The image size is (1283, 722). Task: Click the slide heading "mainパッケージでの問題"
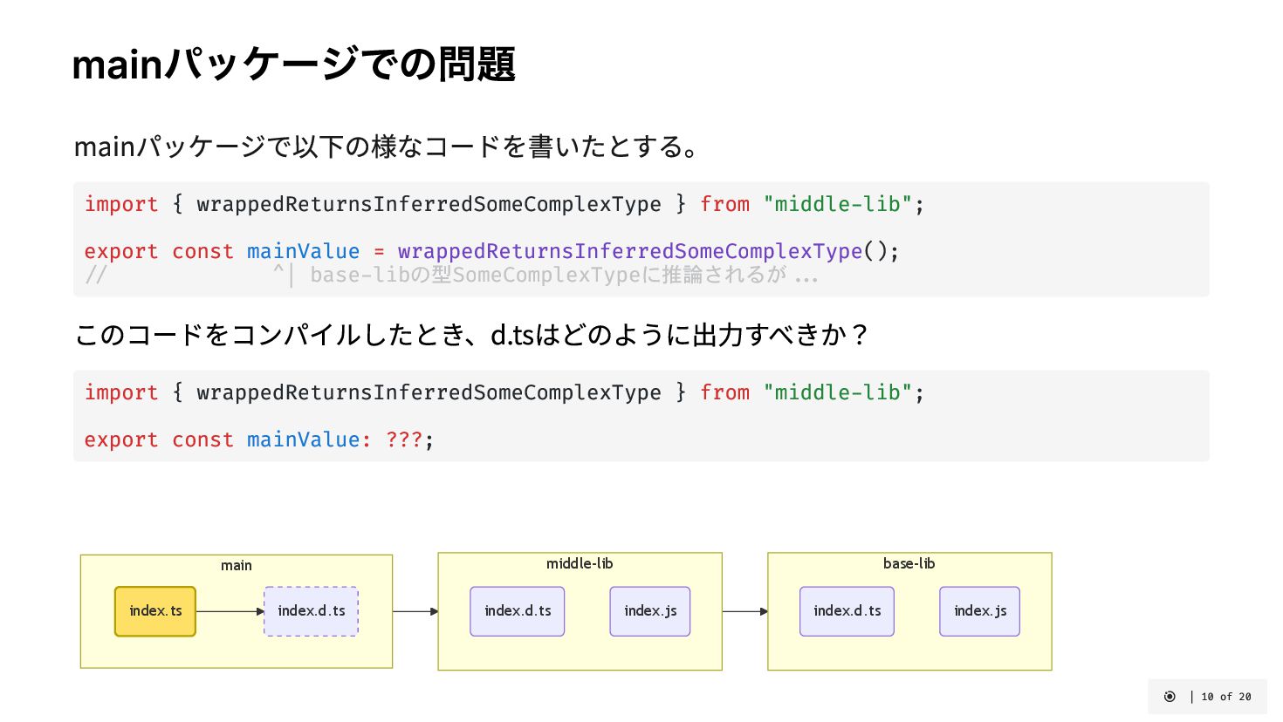click(293, 65)
